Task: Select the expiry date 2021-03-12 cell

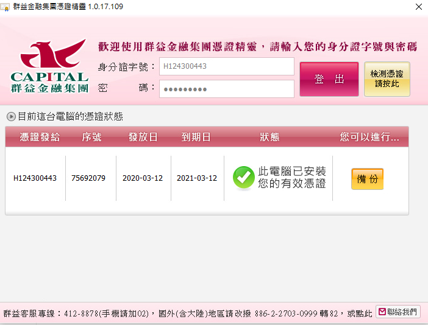Action: 197,178
